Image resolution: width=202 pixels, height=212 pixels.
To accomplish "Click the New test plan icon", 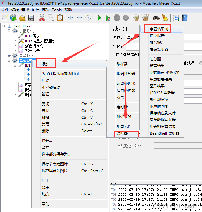I will click(x=5, y=18).
